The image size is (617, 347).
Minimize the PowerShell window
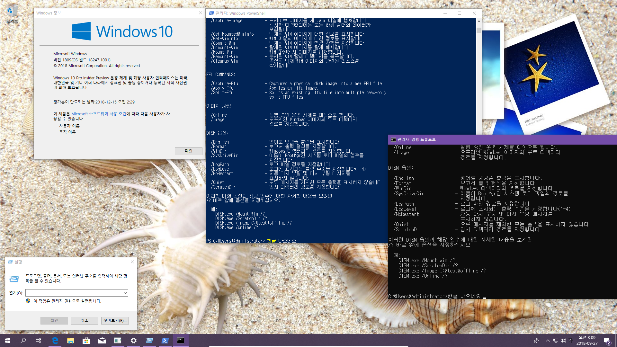click(445, 13)
